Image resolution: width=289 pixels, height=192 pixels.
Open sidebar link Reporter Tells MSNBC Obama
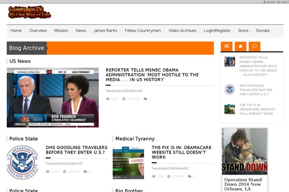pos(259,66)
